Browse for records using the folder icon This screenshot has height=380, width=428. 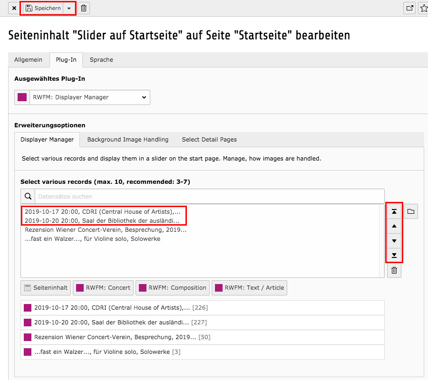[410, 211]
